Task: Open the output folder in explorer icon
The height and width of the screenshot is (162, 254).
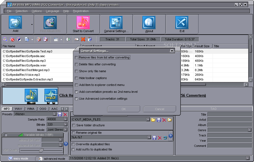Action: (x=170, y=120)
